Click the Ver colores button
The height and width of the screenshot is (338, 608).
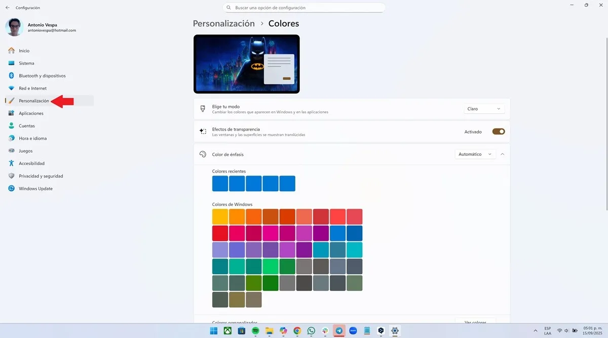coord(475,322)
